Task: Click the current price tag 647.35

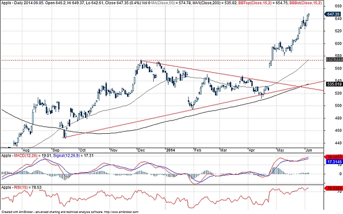Action: pos(333,14)
